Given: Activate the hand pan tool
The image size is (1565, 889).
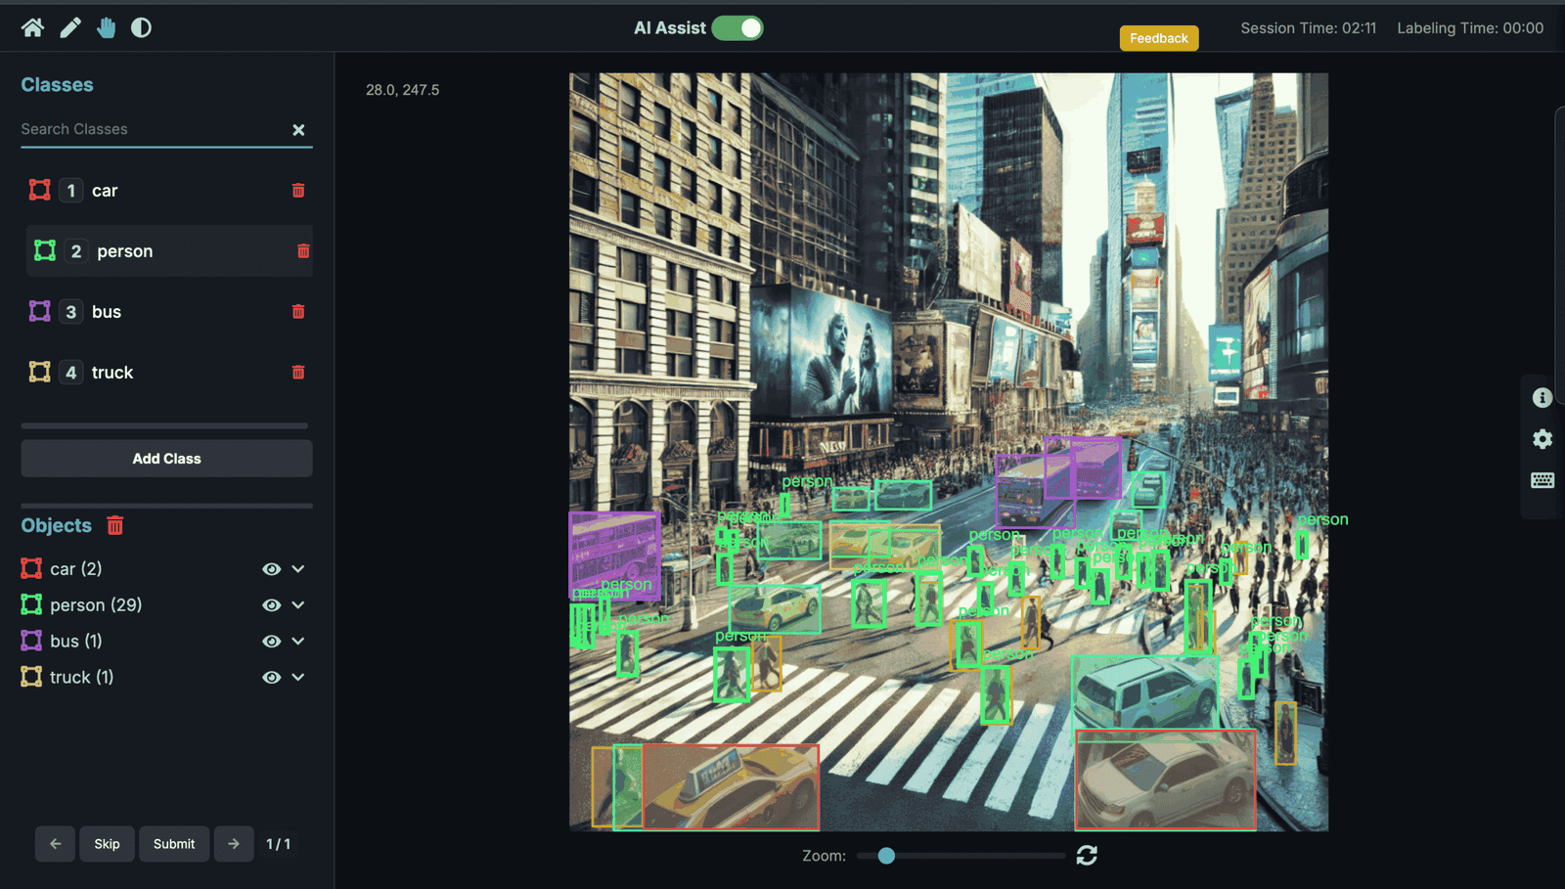Looking at the screenshot, I should 106,27.
